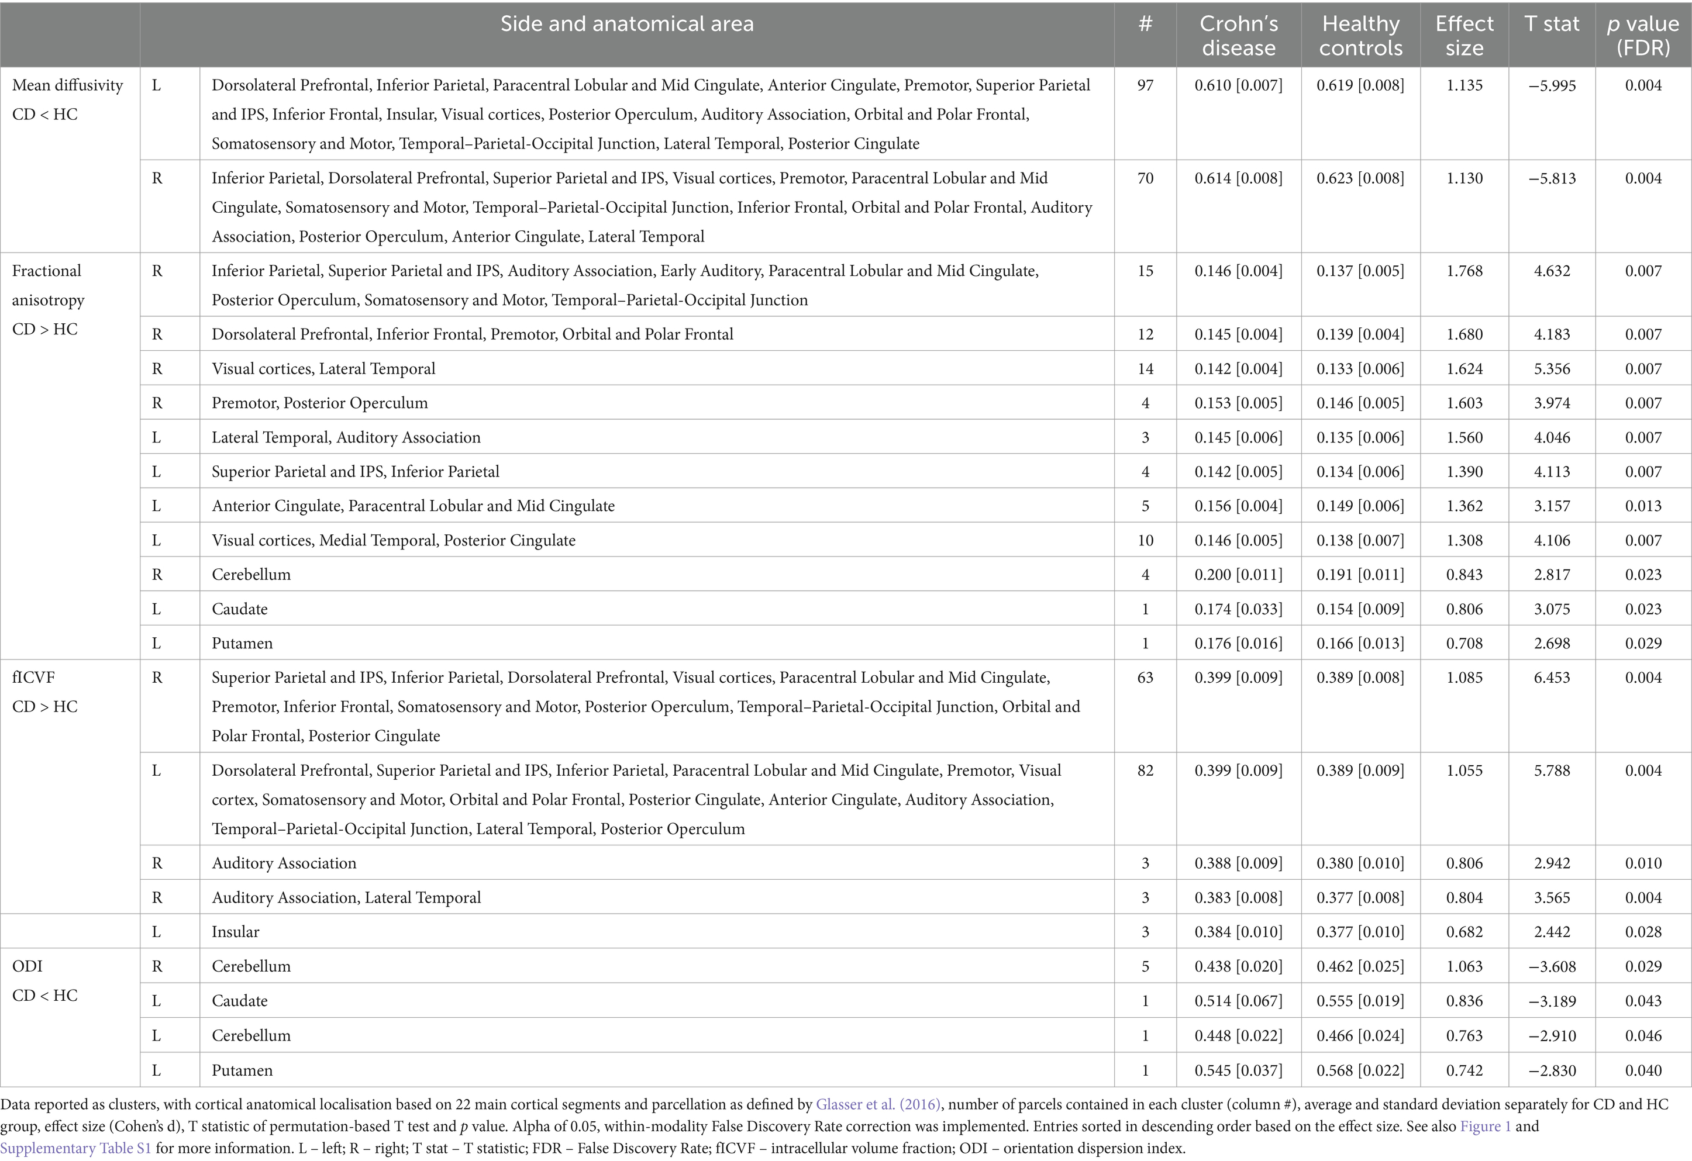Click the T stat value −3.608
This screenshot has height=1161, width=1692.
pos(1552,967)
